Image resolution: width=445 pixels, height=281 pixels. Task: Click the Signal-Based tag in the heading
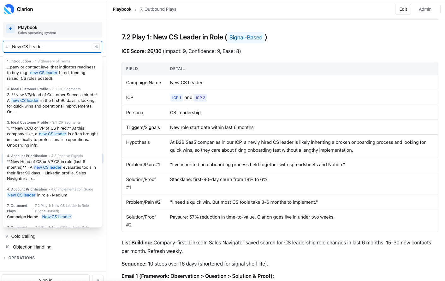(x=246, y=38)
